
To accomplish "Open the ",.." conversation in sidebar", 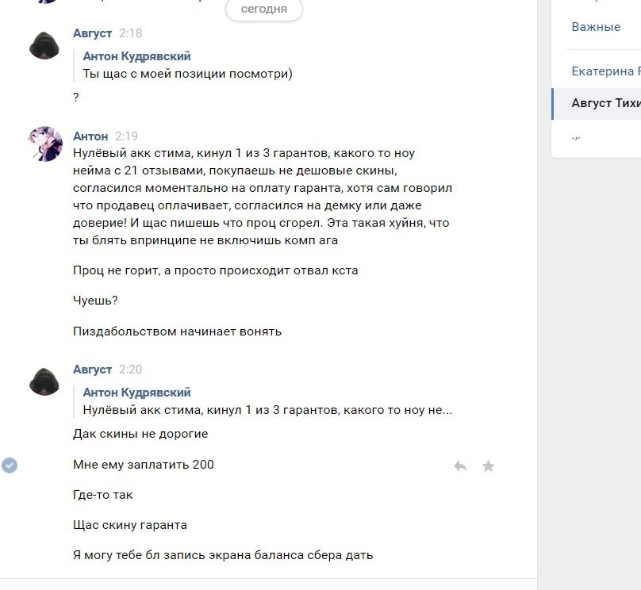I will (576, 136).
